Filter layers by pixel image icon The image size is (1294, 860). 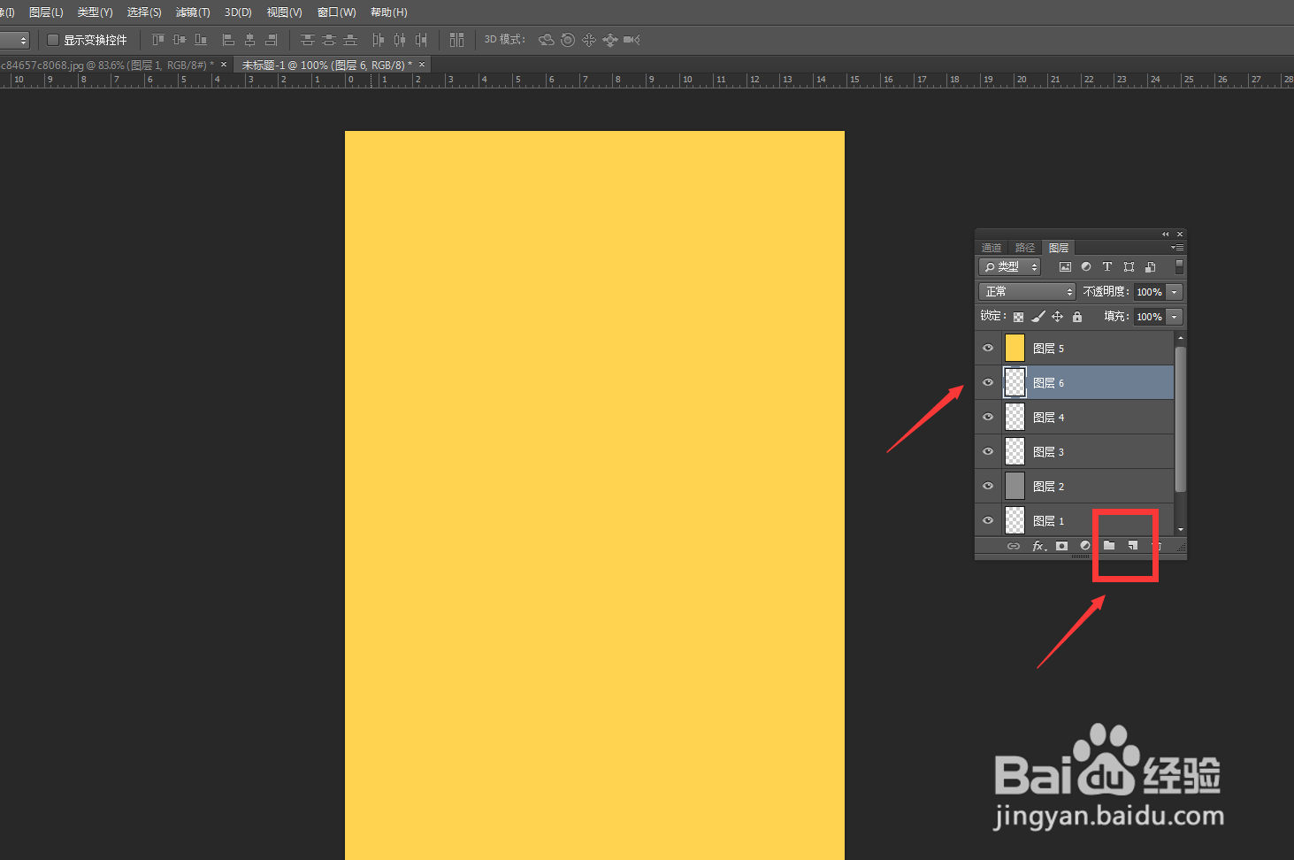point(1065,266)
